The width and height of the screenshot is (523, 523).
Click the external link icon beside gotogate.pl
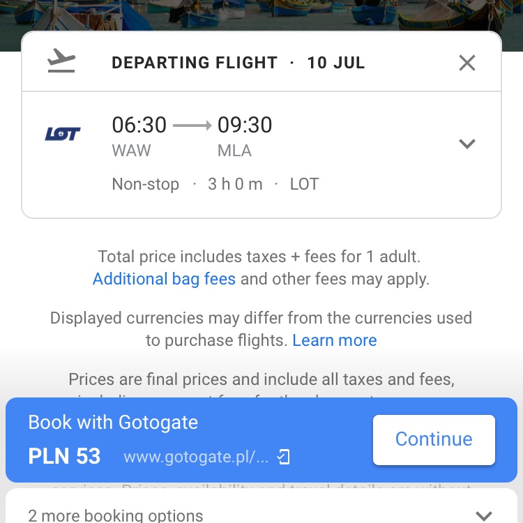(284, 457)
